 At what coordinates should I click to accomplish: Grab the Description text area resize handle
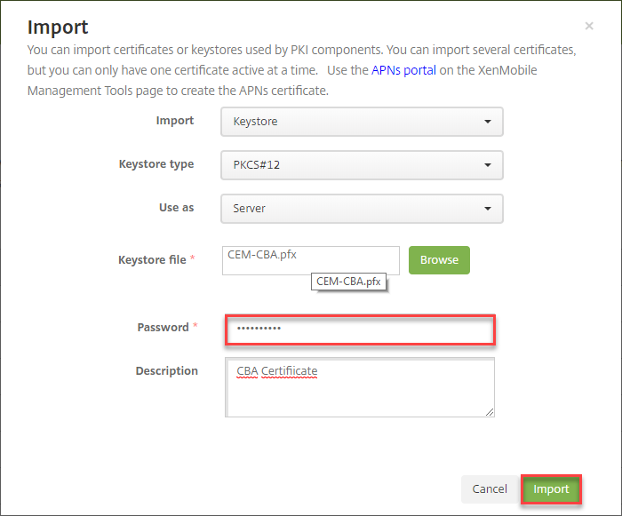[x=489, y=411]
